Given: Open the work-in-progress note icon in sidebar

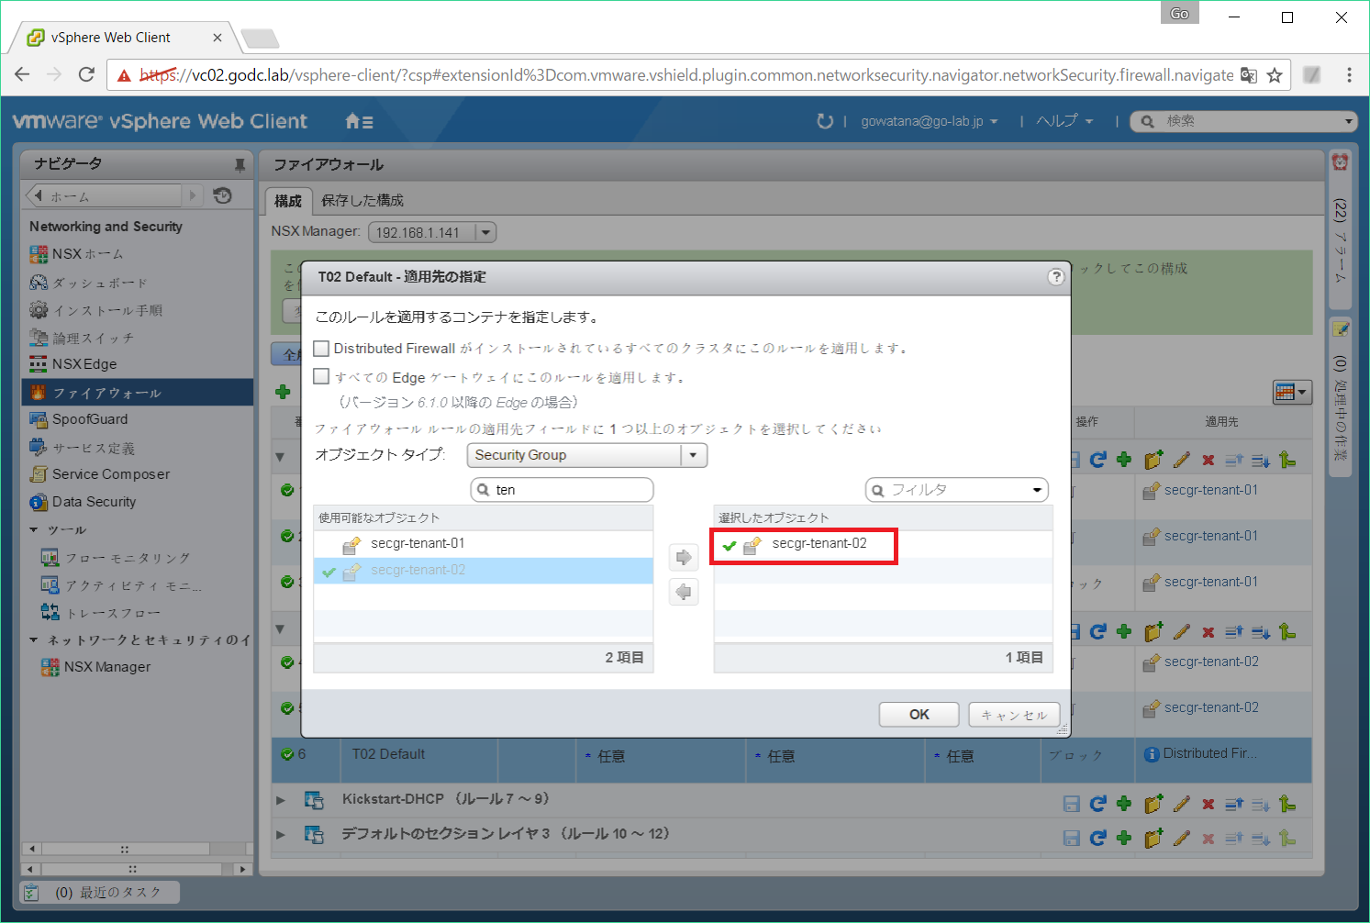Looking at the screenshot, I should 1340,328.
